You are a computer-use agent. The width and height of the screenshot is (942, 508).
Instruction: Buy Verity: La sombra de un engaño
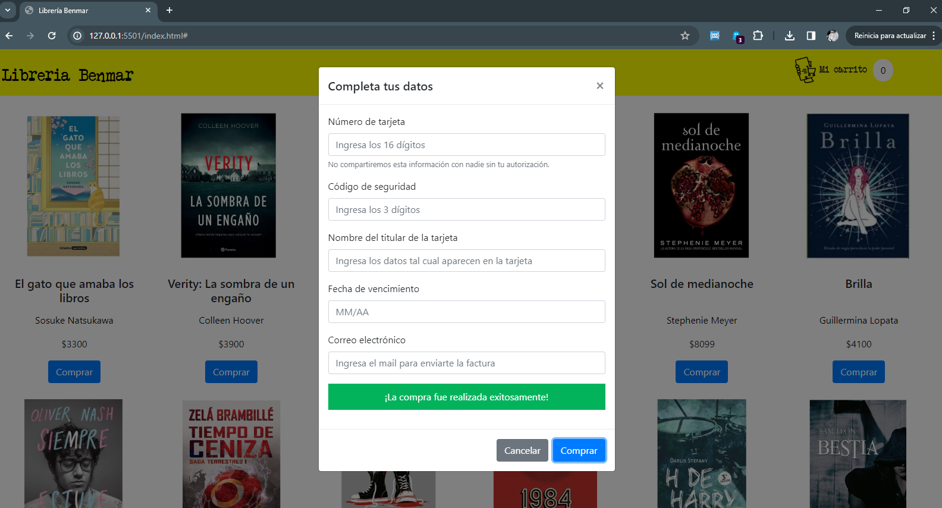pos(231,372)
